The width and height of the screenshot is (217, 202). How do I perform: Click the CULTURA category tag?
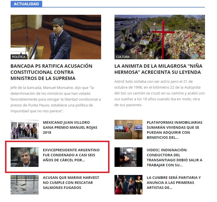tap(123, 57)
